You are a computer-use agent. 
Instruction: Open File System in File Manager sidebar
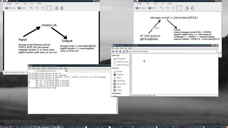pos(120,59)
